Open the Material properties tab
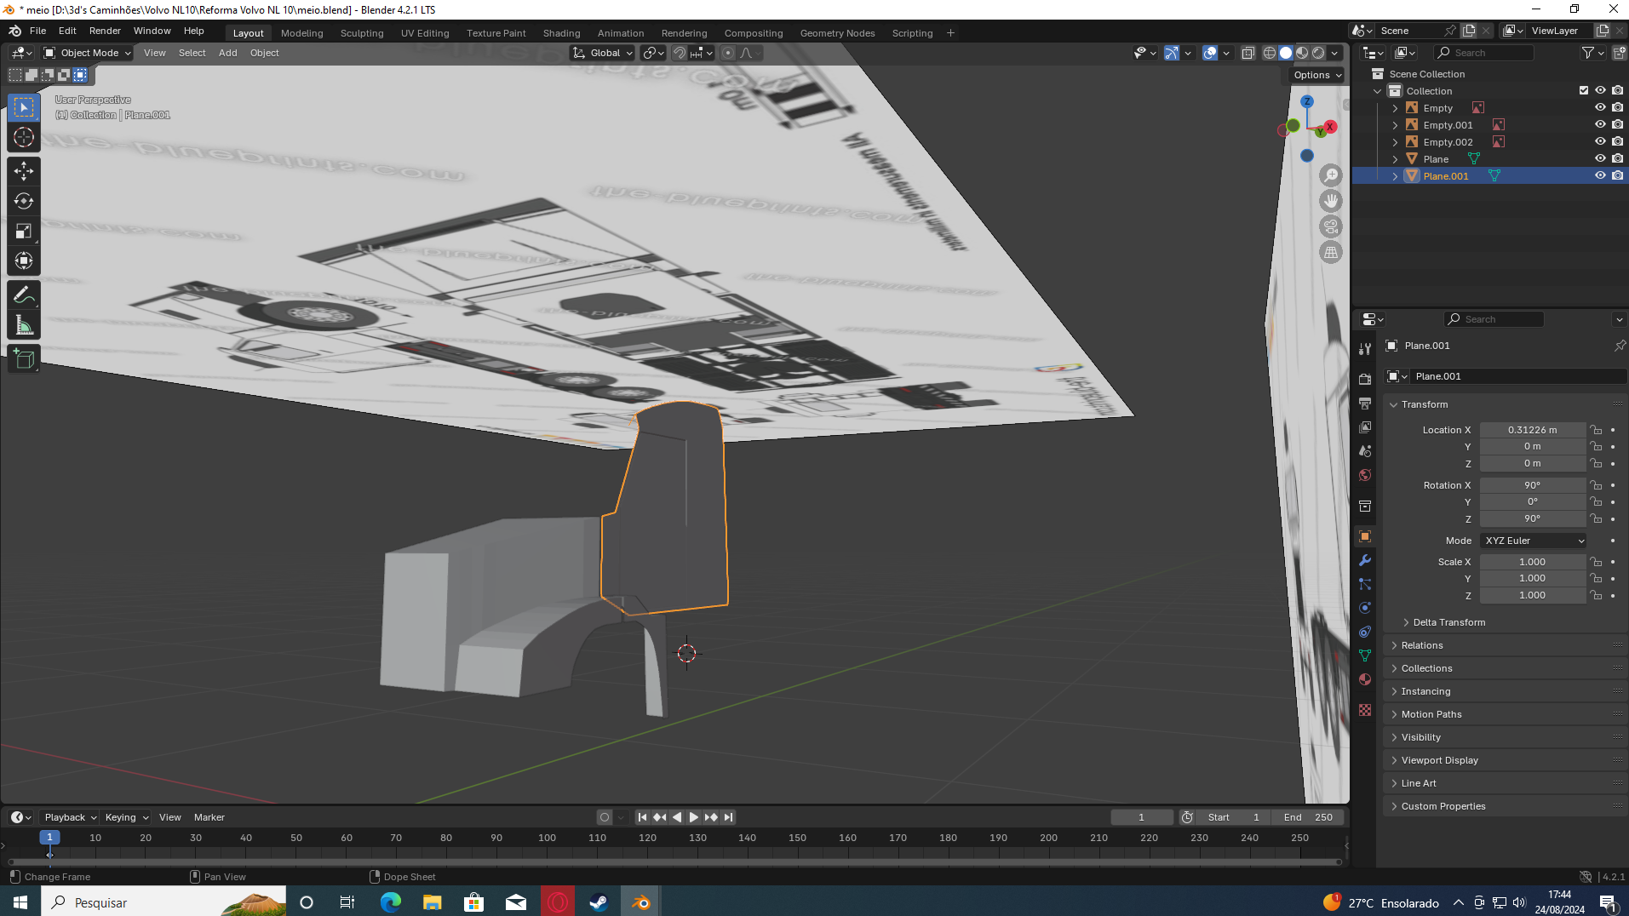Screen dimensions: 1629x916 tap(1365, 679)
